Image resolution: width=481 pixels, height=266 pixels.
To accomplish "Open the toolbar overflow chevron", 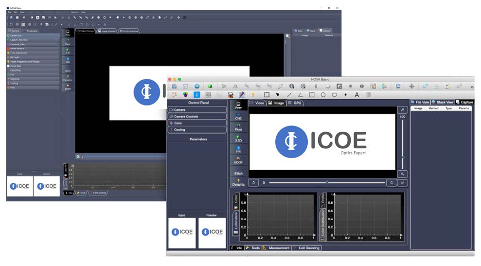I will click(472, 87).
